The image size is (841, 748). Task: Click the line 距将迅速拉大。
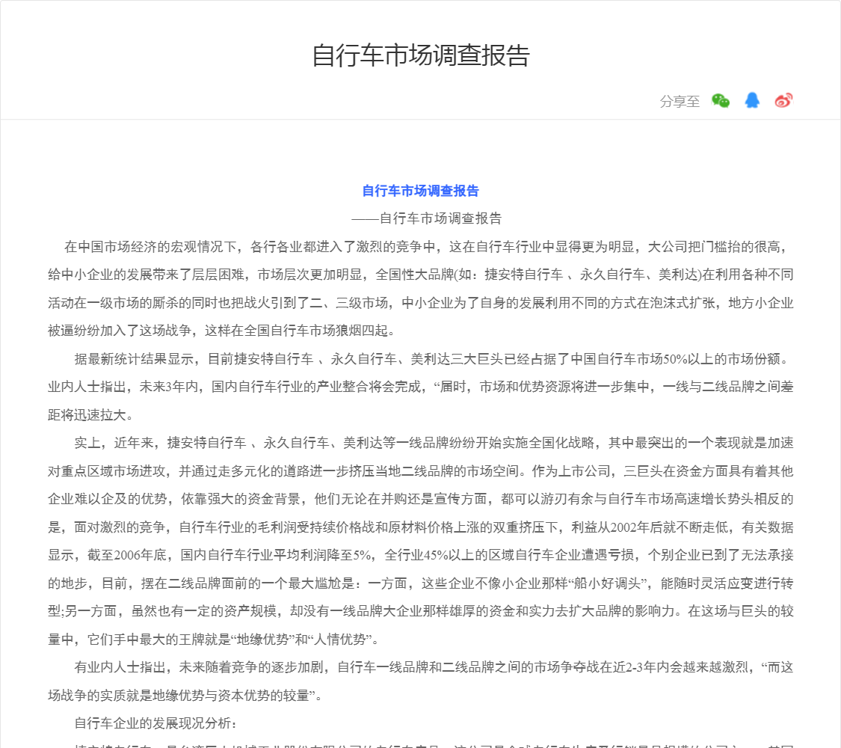click(92, 415)
